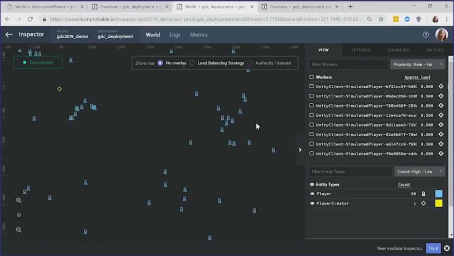Go back with the Inspector back arrow
This screenshot has width=454, height=256.
9,35
